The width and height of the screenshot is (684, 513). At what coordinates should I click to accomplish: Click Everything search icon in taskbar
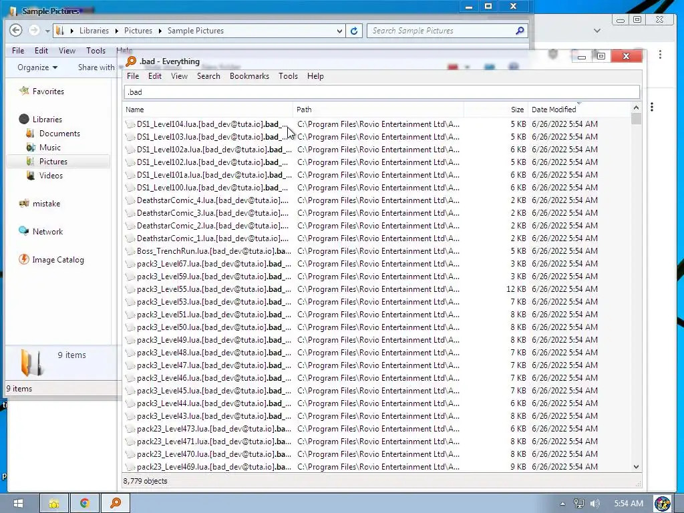115,504
